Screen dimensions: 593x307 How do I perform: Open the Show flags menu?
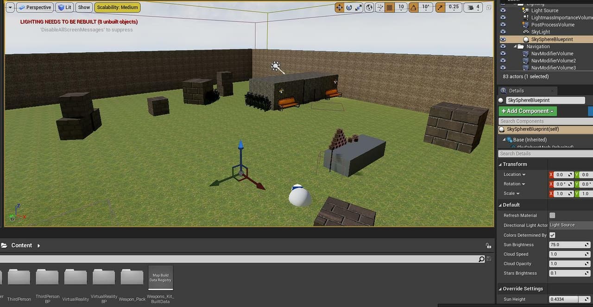click(84, 7)
